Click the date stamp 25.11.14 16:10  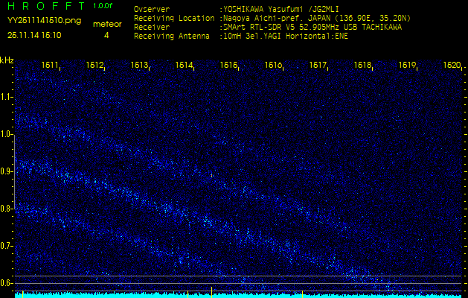(x=34, y=35)
